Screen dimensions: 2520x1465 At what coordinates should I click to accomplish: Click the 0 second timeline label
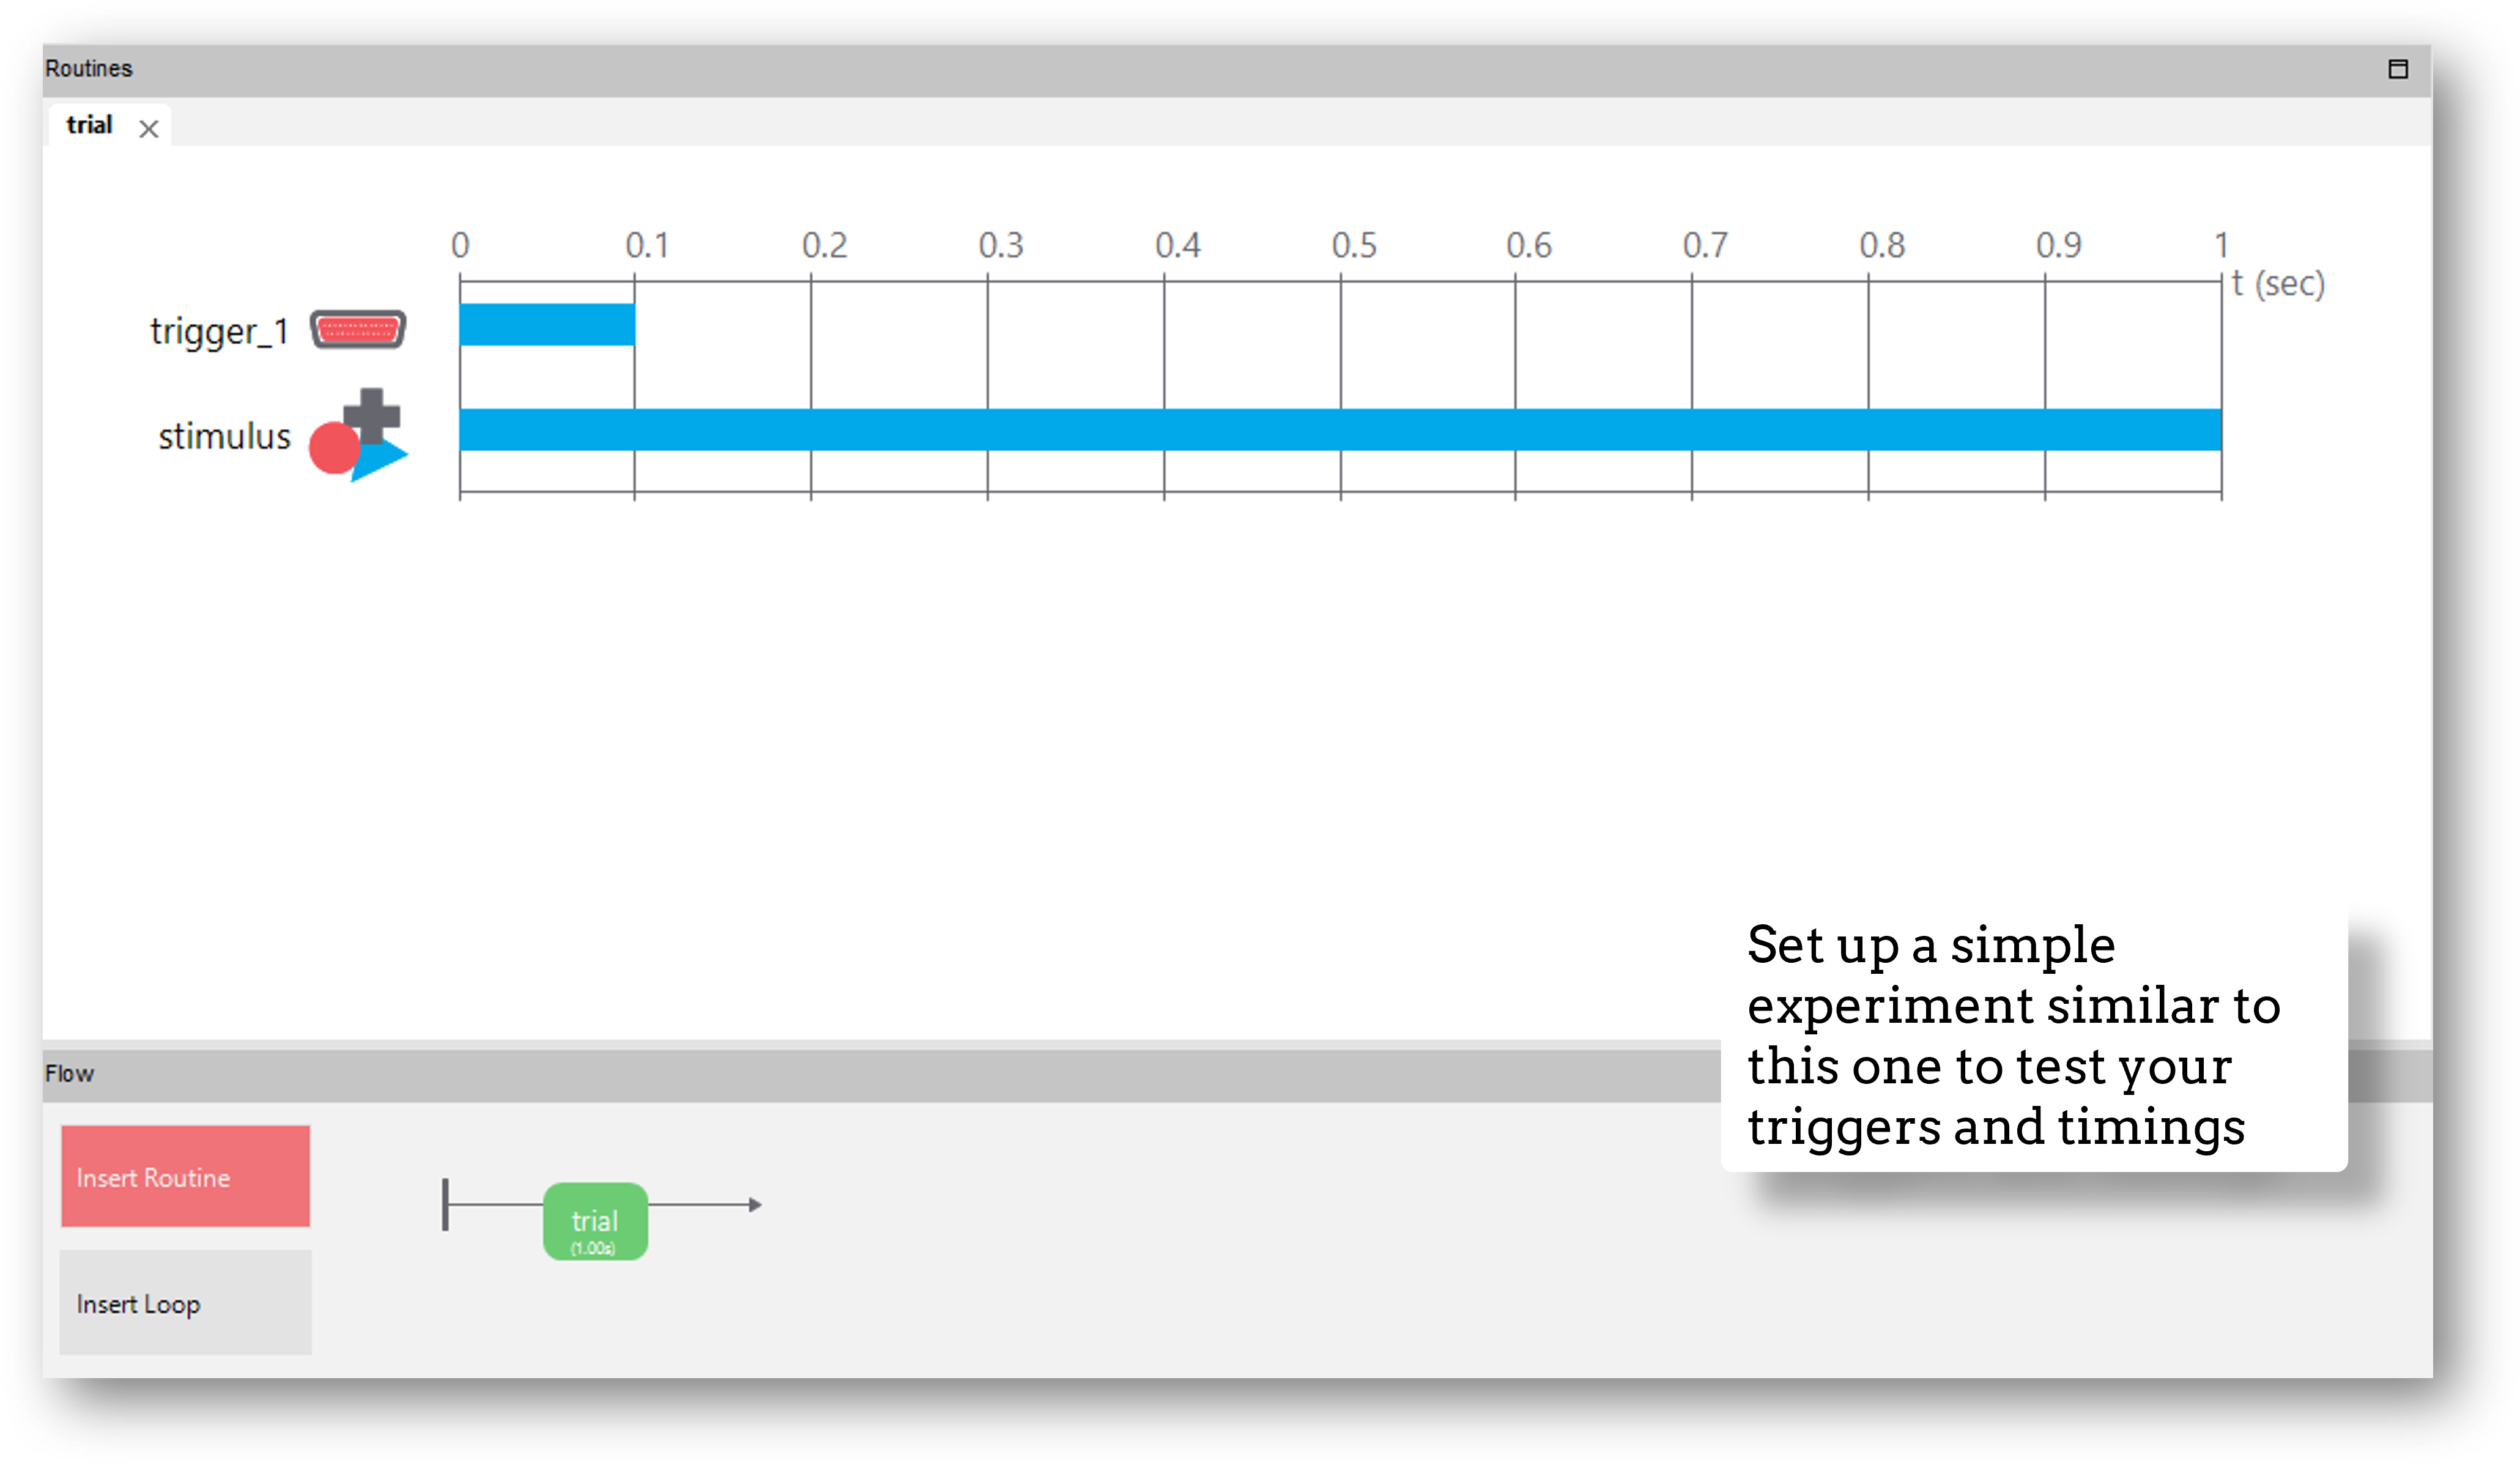(460, 245)
